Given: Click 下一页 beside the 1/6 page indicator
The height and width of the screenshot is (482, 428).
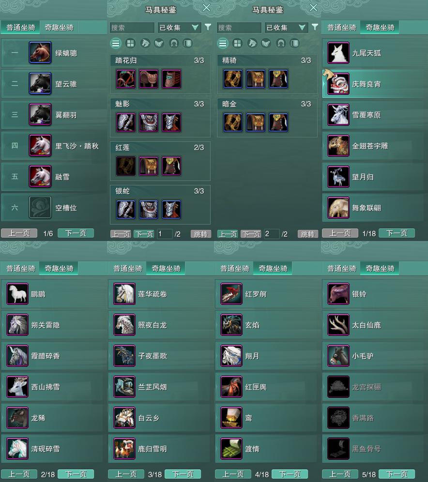Looking at the screenshot, I should [x=76, y=233].
